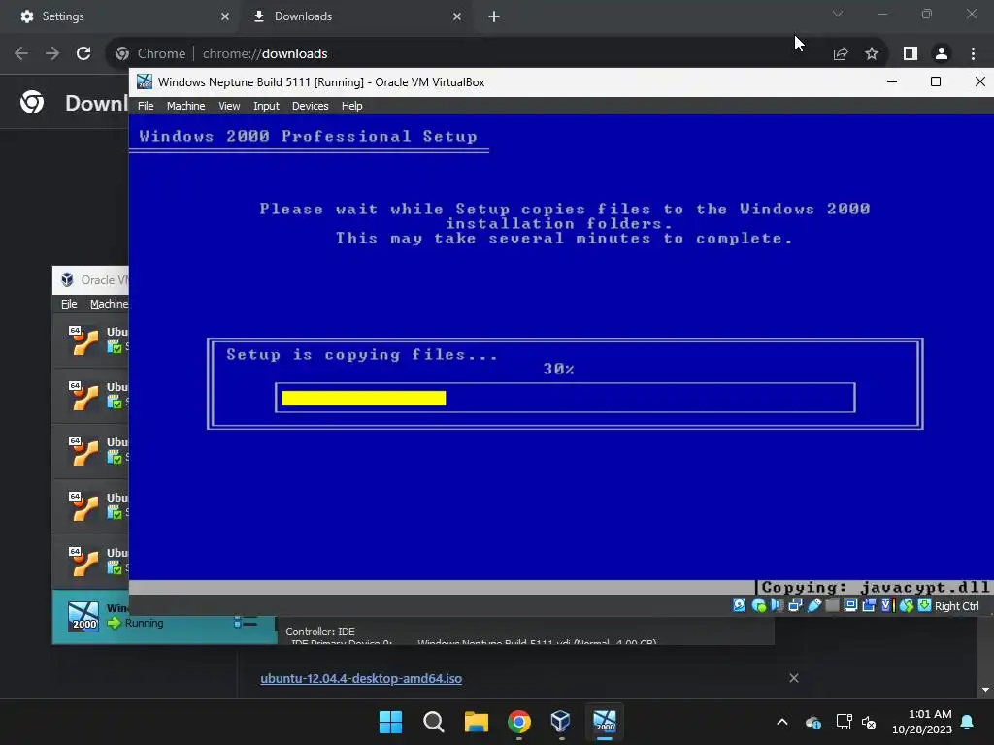
Task: Switch to the Settings tab in Chrome
Action: click(120, 16)
